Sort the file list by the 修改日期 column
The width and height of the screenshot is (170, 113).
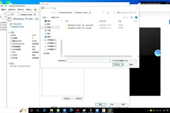coord(103,21)
